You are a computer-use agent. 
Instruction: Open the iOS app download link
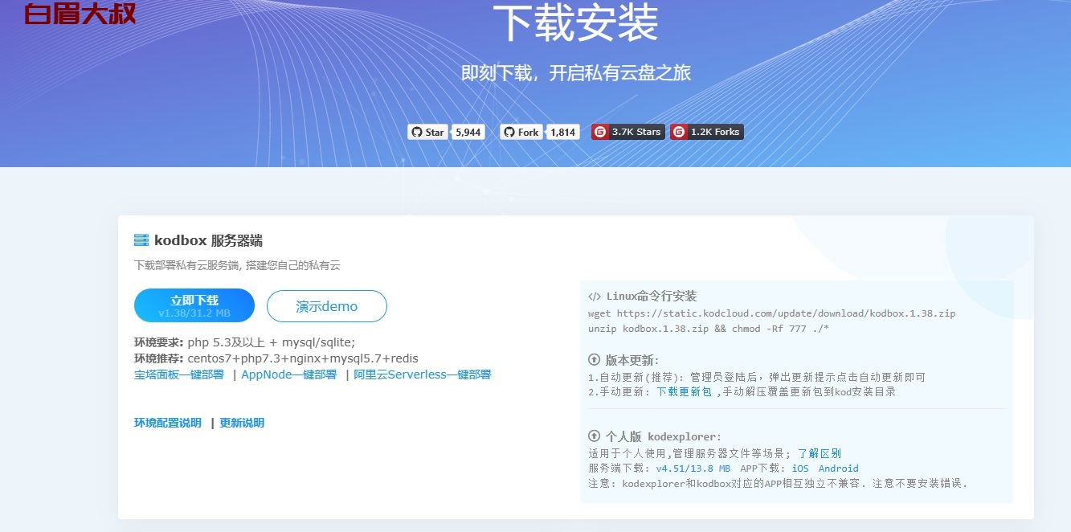point(800,469)
